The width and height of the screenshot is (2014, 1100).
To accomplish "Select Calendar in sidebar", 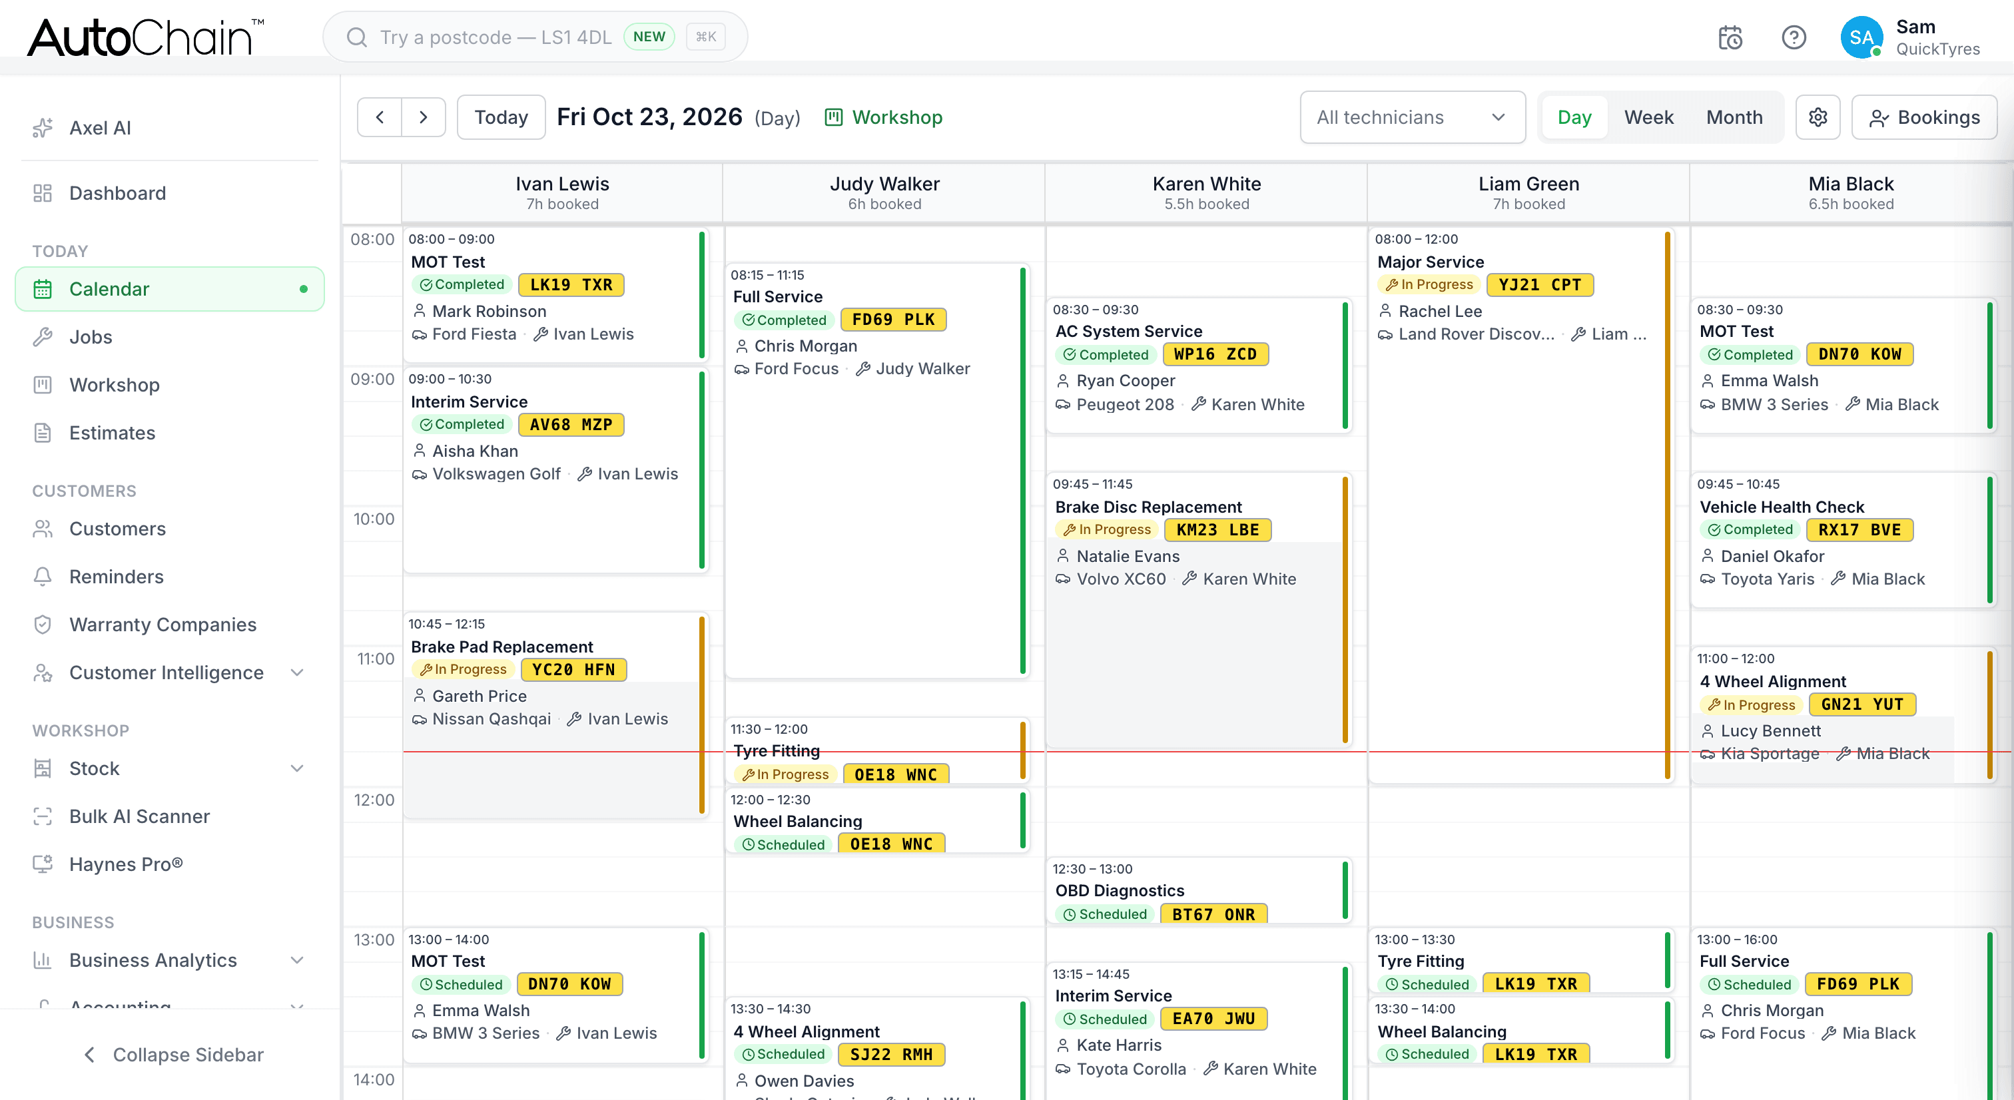I will [x=170, y=289].
